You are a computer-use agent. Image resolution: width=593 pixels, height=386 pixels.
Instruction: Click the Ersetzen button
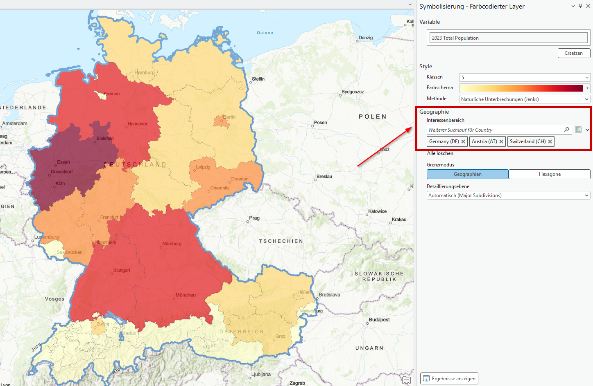(574, 53)
